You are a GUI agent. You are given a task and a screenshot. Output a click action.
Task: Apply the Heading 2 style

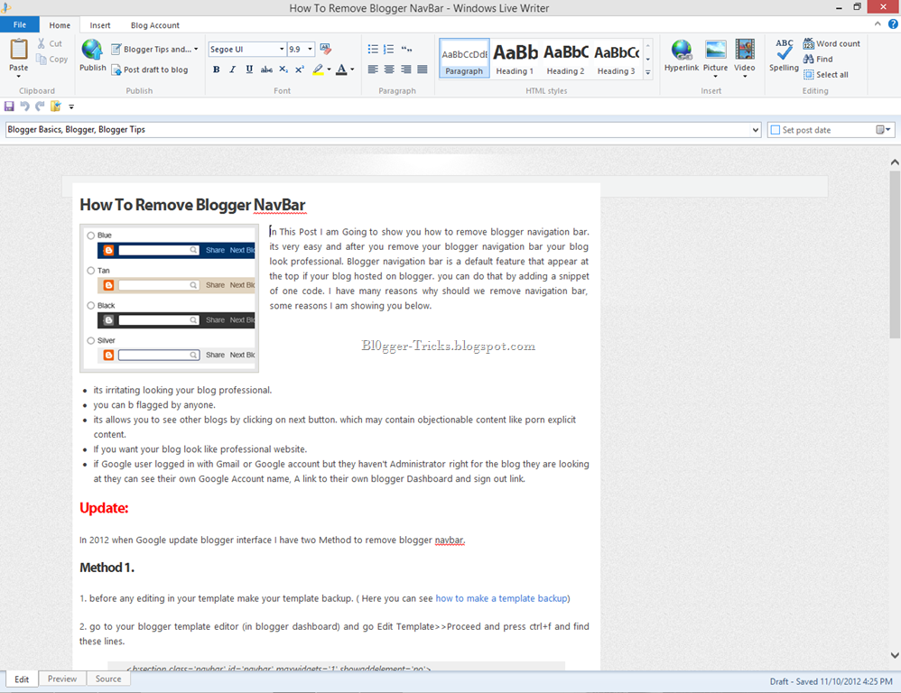pos(565,58)
